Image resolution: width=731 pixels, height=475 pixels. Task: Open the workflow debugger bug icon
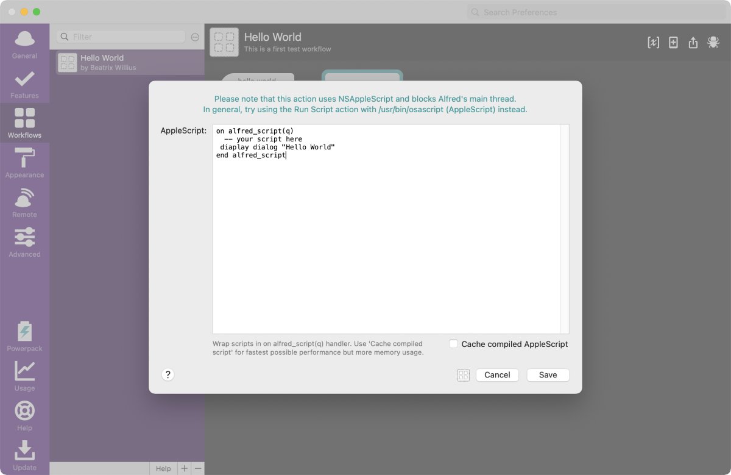coord(713,42)
